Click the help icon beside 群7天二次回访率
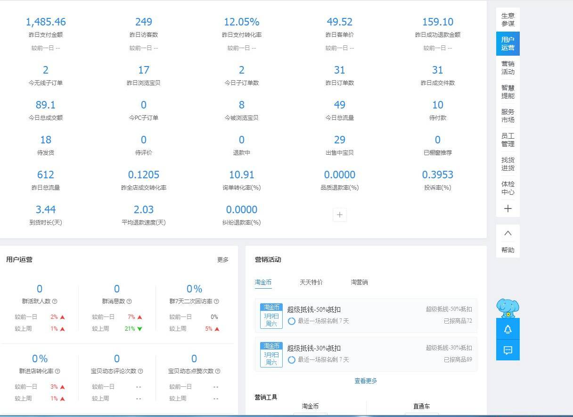Image resolution: width=573 pixels, height=417 pixels. tap(216, 301)
